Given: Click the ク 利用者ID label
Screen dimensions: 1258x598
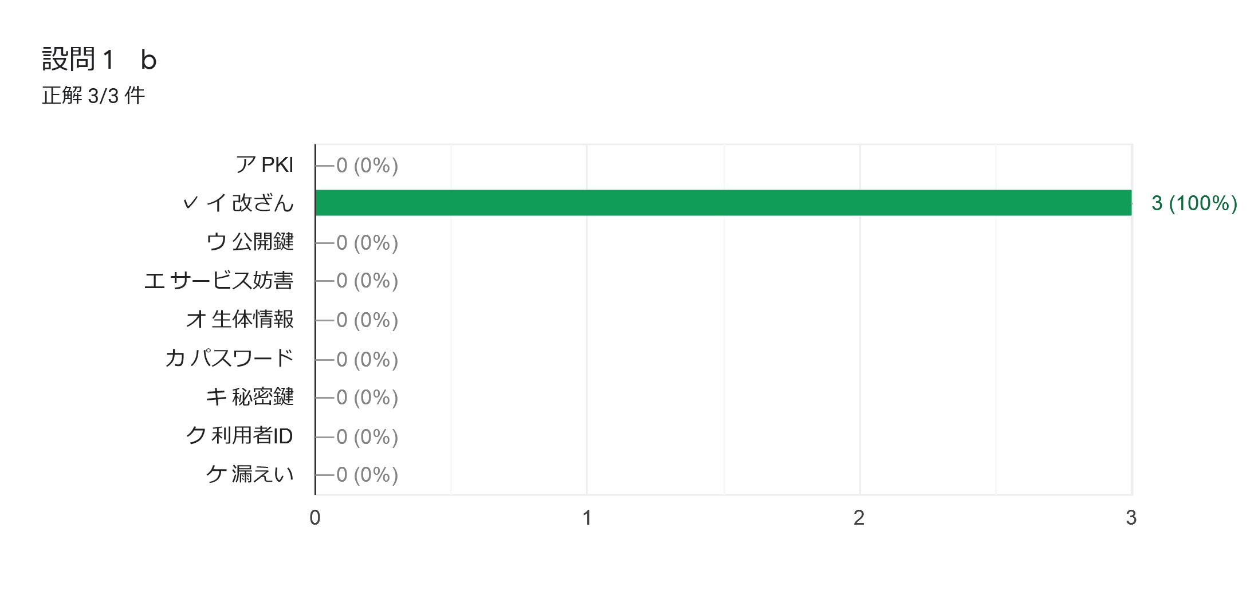Looking at the screenshot, I should 239,436.
